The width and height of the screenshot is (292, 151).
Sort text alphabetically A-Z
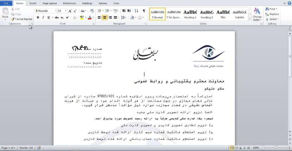click(x=136, y=11)
